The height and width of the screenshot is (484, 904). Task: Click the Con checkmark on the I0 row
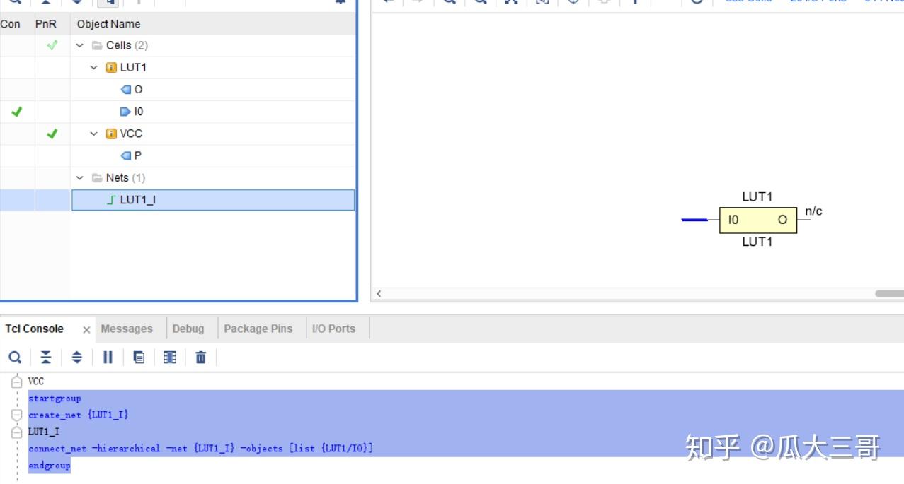(x=17, y=112)
